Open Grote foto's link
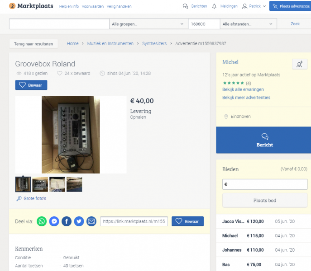 pyautogui.click(x=31, y=198)
